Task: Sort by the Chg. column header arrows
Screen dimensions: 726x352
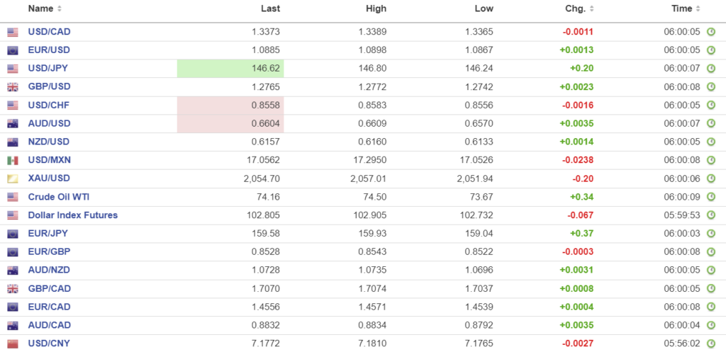Action: pyautogui.click(x=591, y=9)
